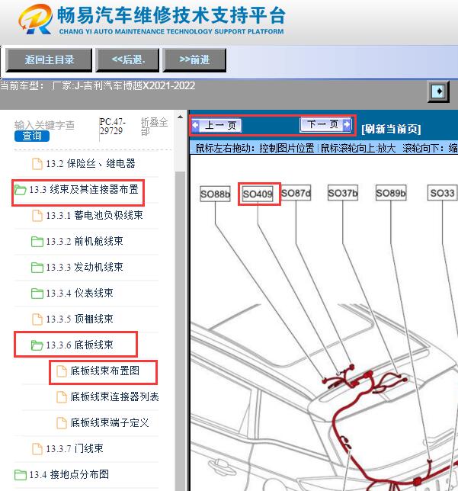Go to previous page with 上一页 button
This screenshot has height=491, width=458.
click(x=216, y=126)
